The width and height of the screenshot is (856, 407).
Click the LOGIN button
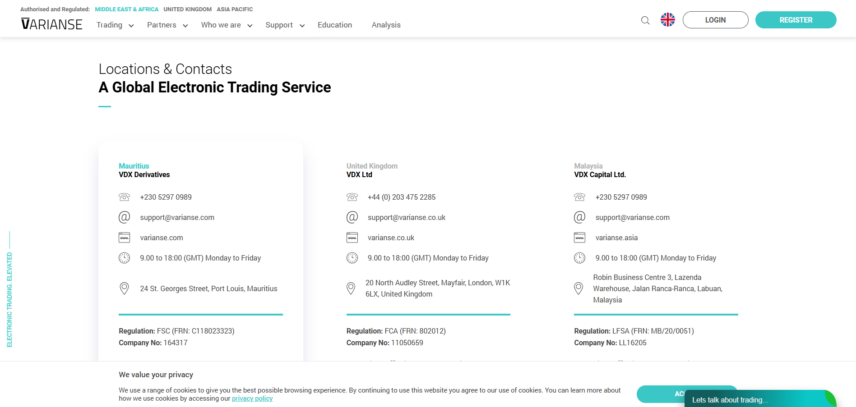coord(715,20)
